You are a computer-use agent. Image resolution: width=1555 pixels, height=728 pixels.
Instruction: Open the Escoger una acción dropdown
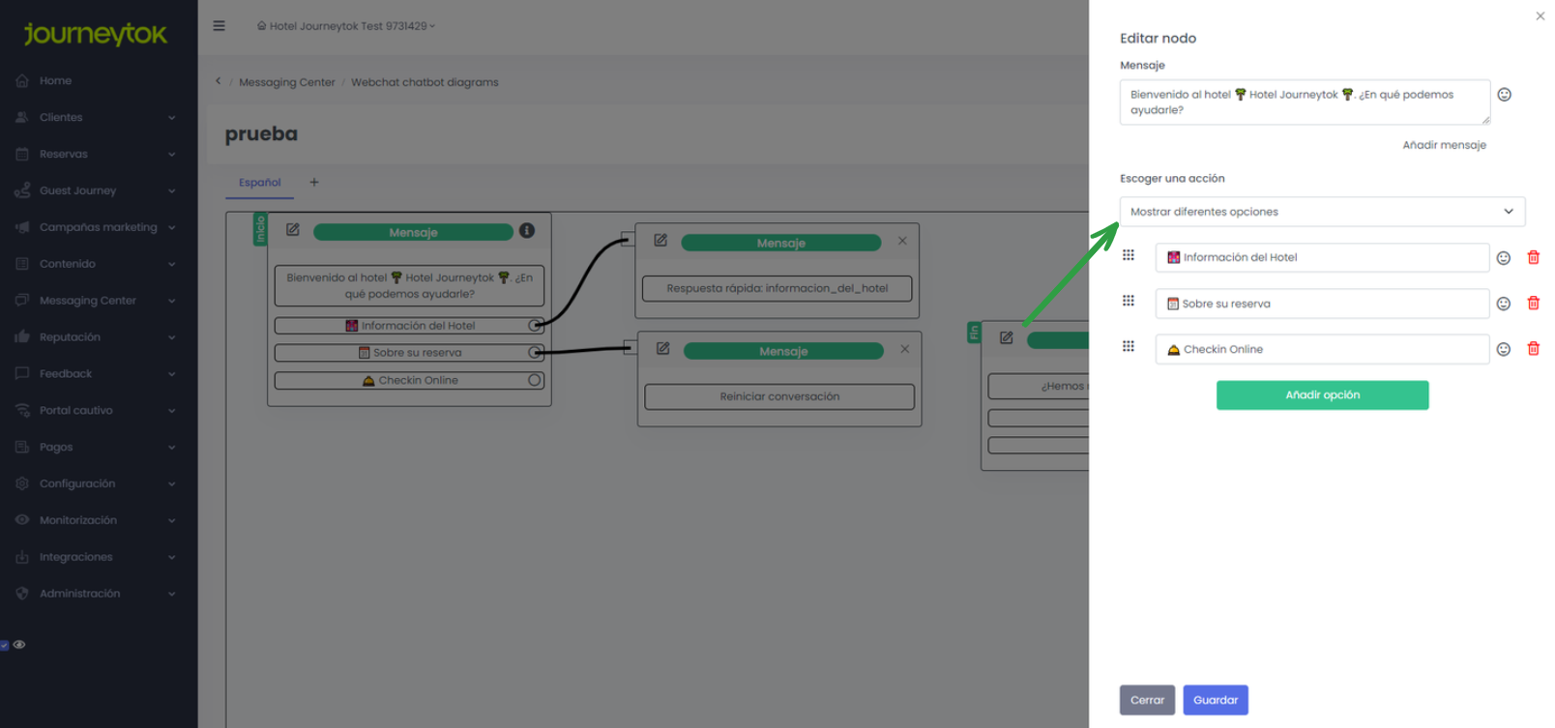[x=1321, y=212]
